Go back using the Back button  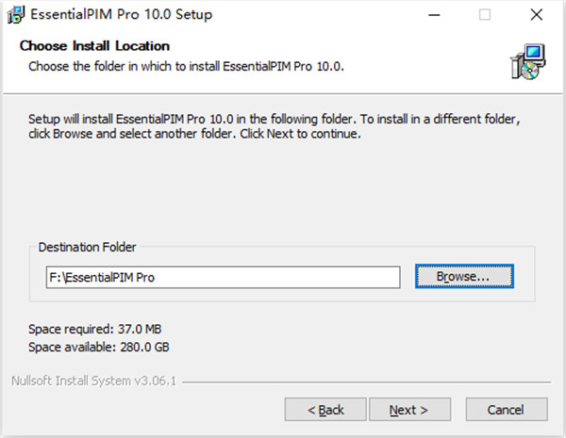(325, 410)
